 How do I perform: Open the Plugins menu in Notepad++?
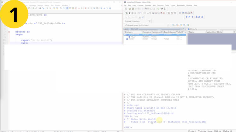(x=58, y=5)
